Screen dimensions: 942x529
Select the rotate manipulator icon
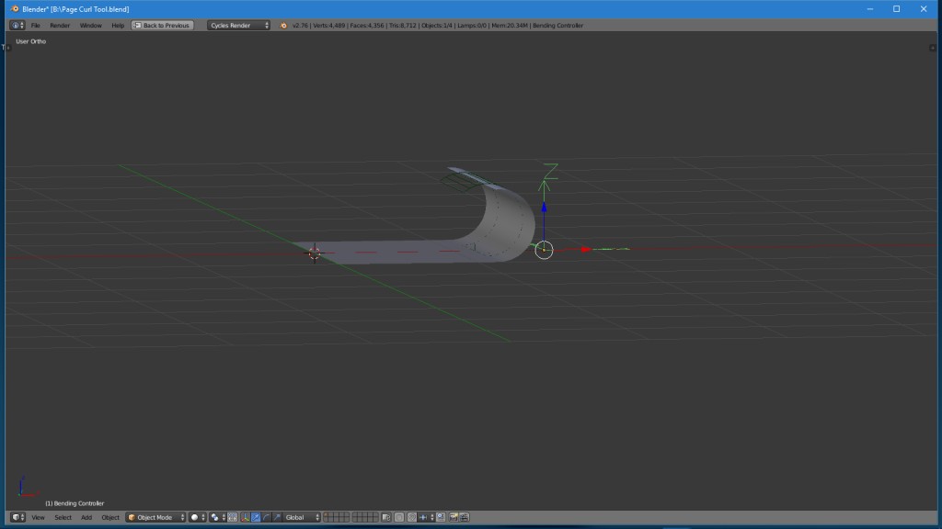click(267, 516)
